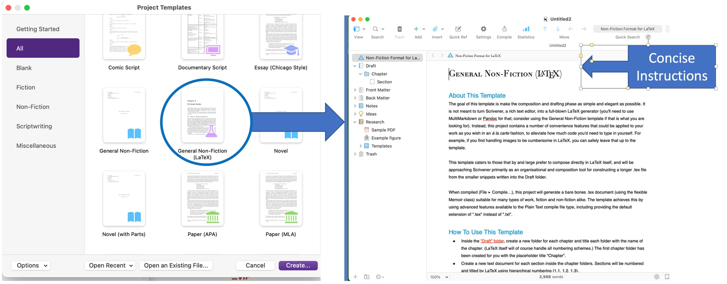Click the Move down arrow icon
Image resolution: width=727 pixels, height=284 pixels.
pyautogui.click(x=558, y=29)
